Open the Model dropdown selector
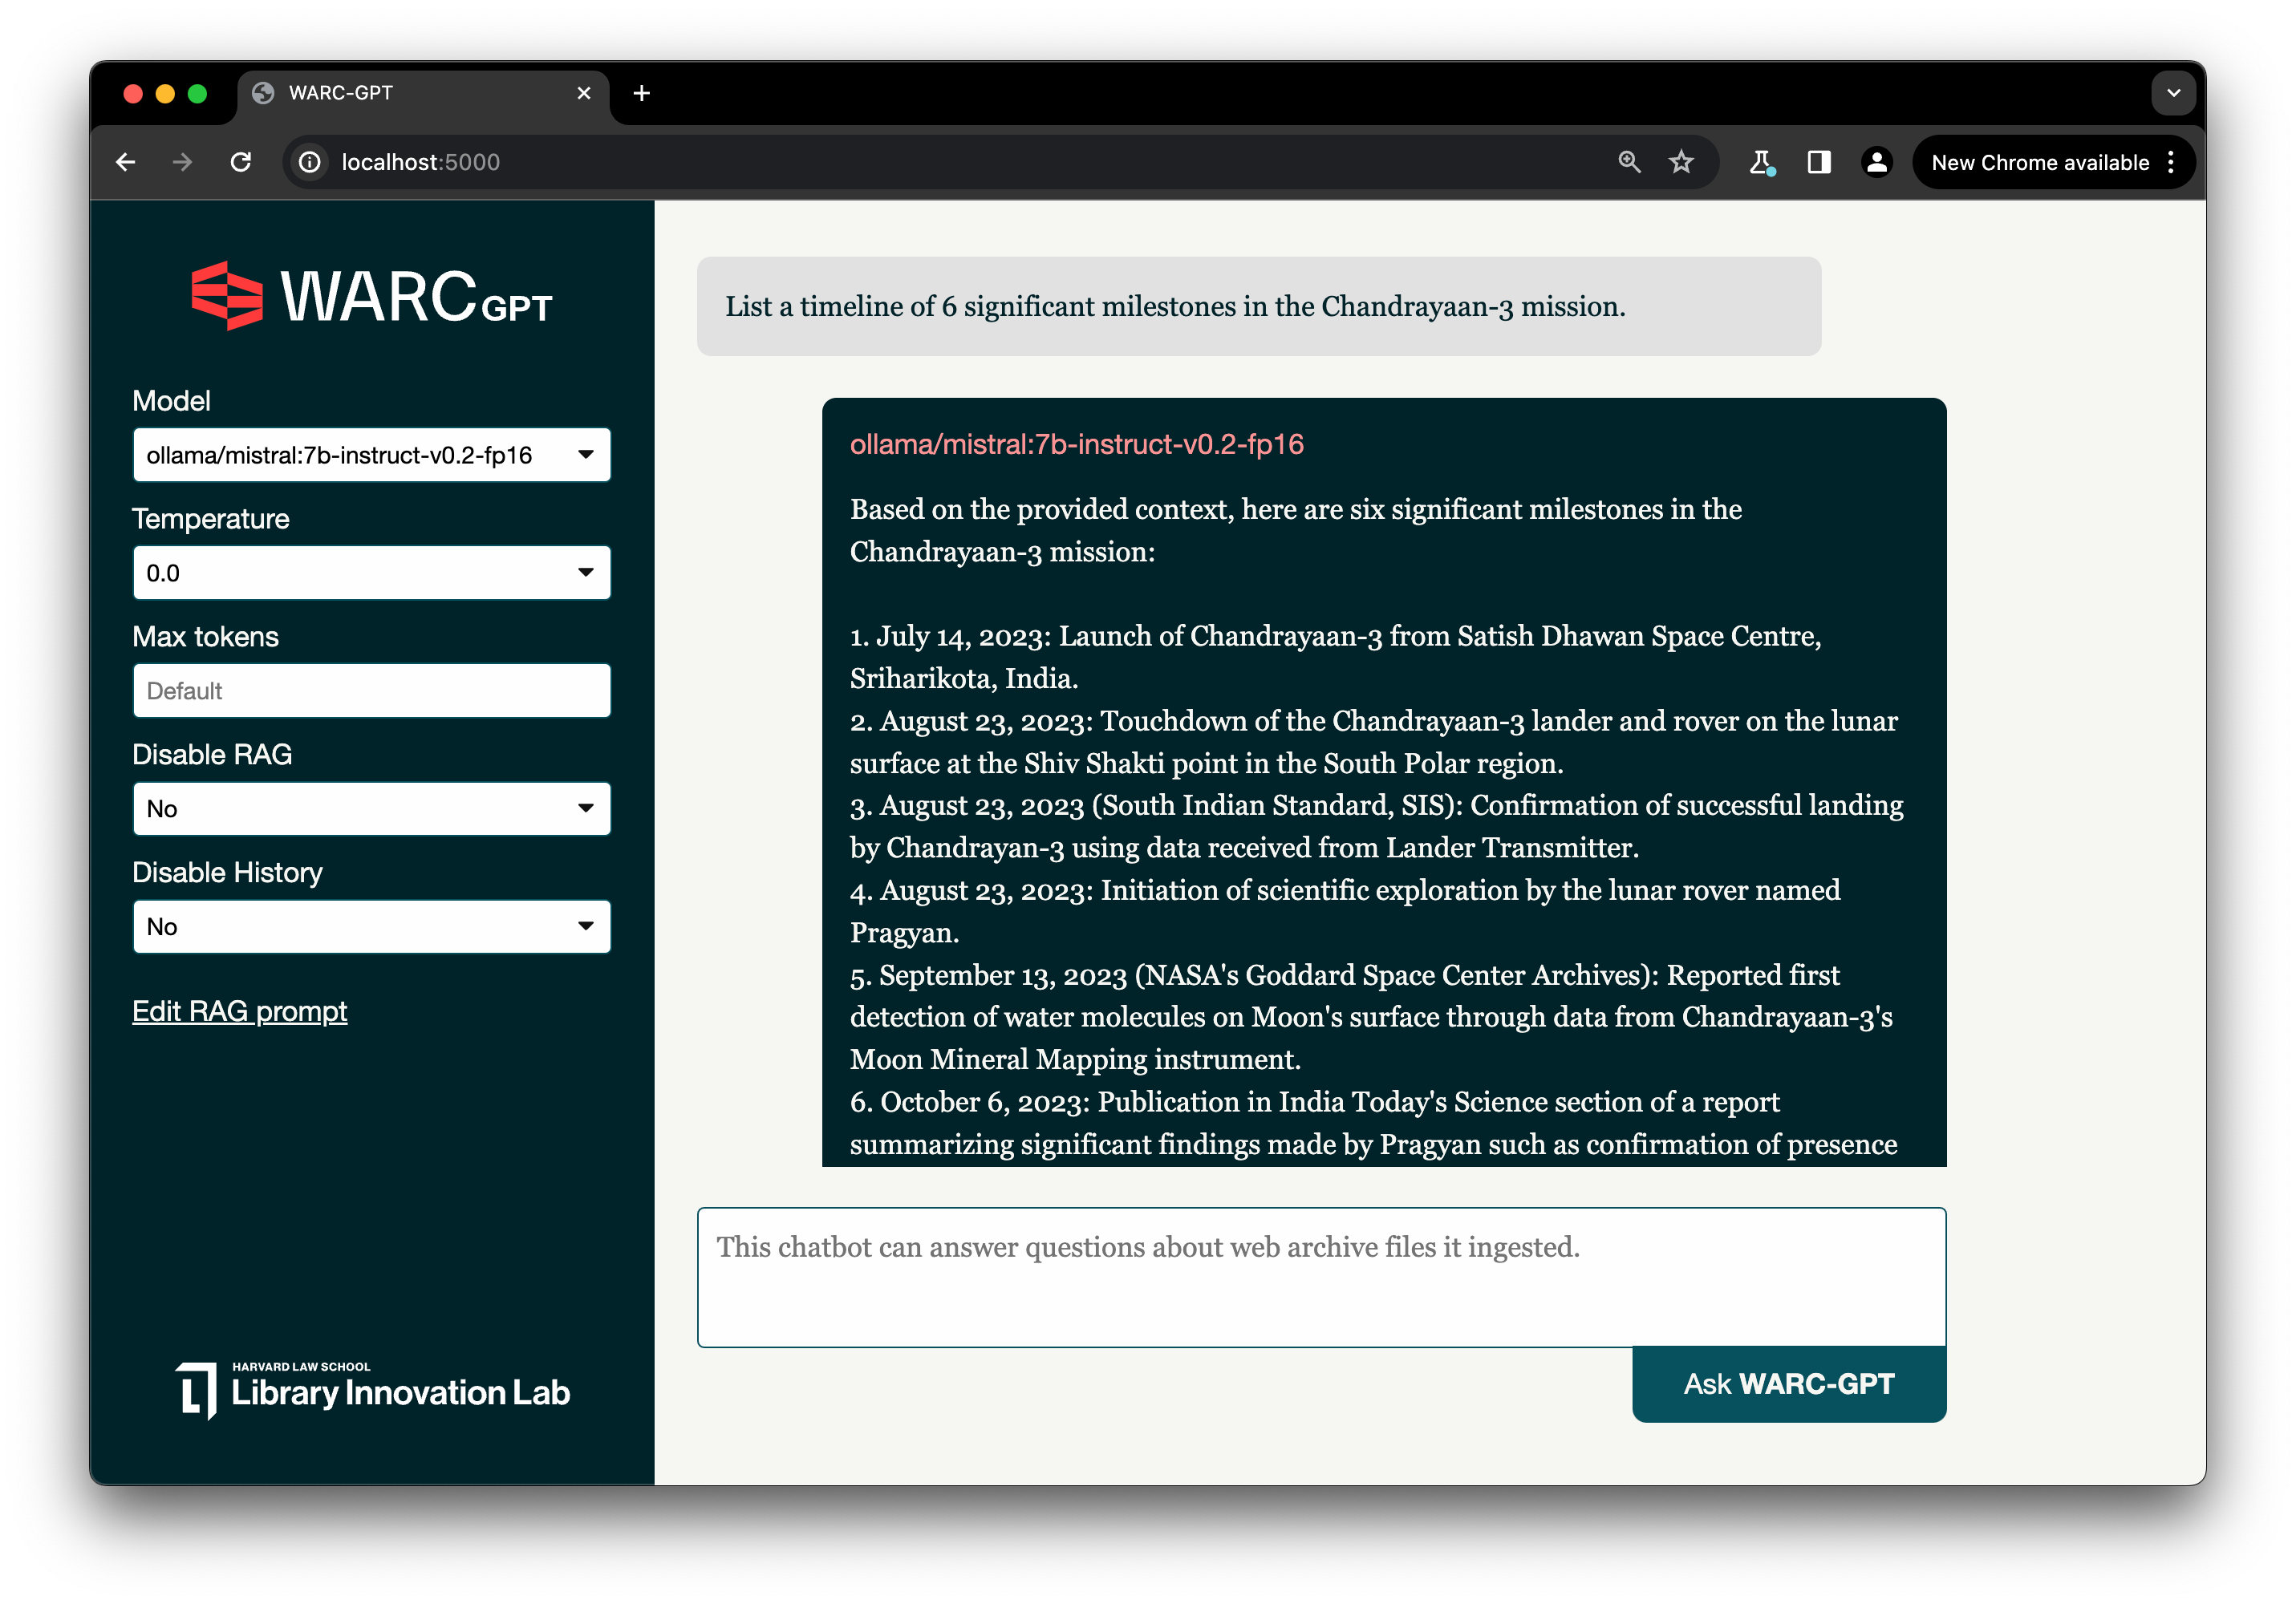Viewport: 2296px width, 1604px height. point(371,453)
